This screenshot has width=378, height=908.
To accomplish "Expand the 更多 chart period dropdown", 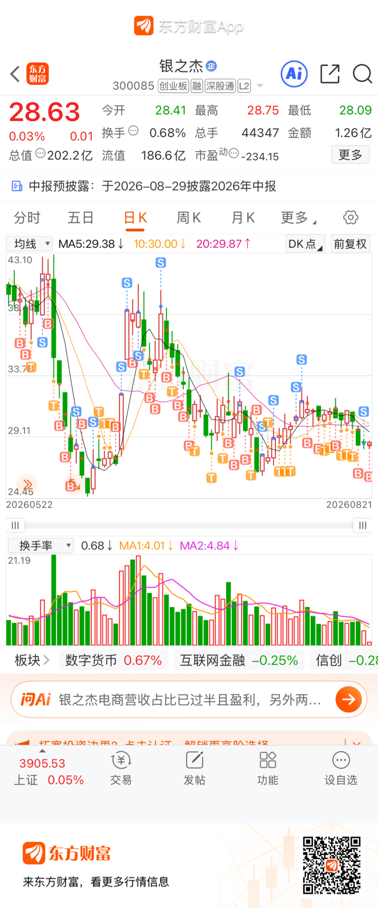I will coord(298,217).
